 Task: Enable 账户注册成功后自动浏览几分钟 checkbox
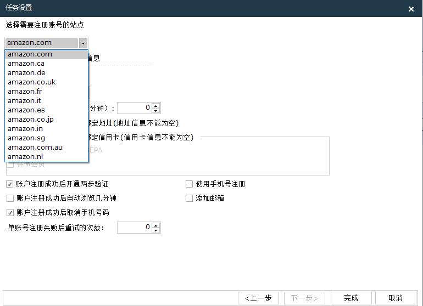tap(10, 199)
